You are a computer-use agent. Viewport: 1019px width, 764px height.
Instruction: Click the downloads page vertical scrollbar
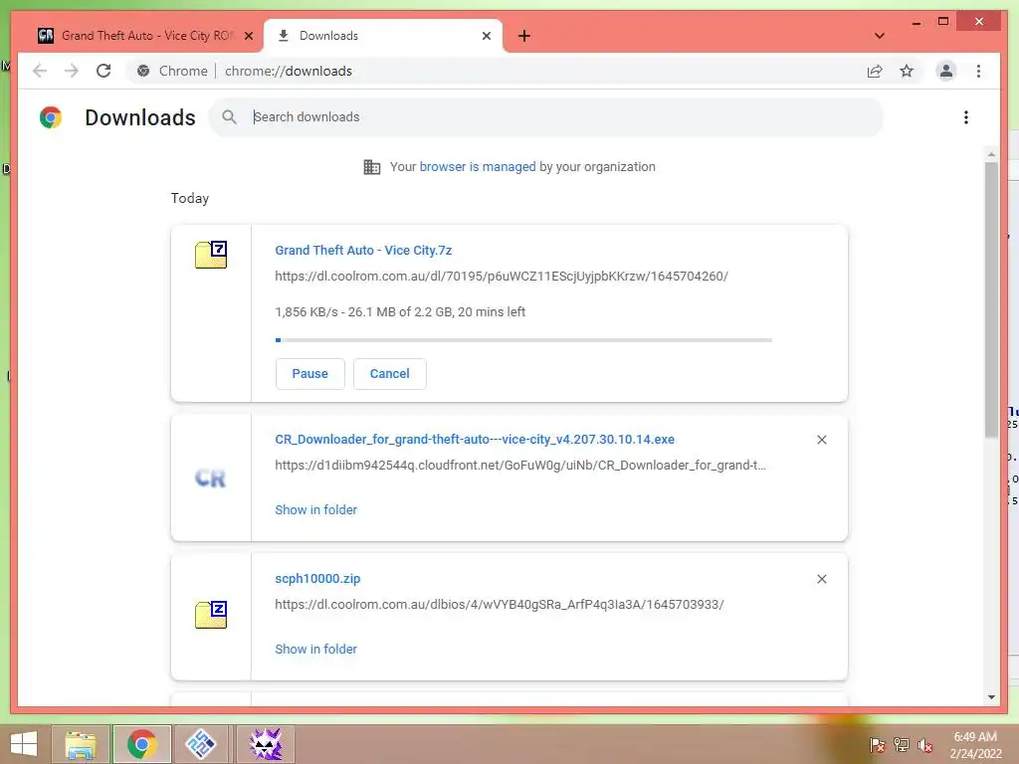991,298
